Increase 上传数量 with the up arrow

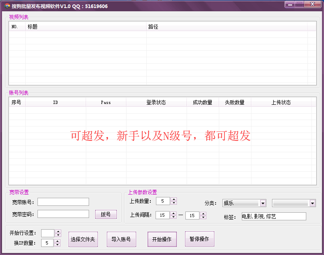(x=174, y=199)
